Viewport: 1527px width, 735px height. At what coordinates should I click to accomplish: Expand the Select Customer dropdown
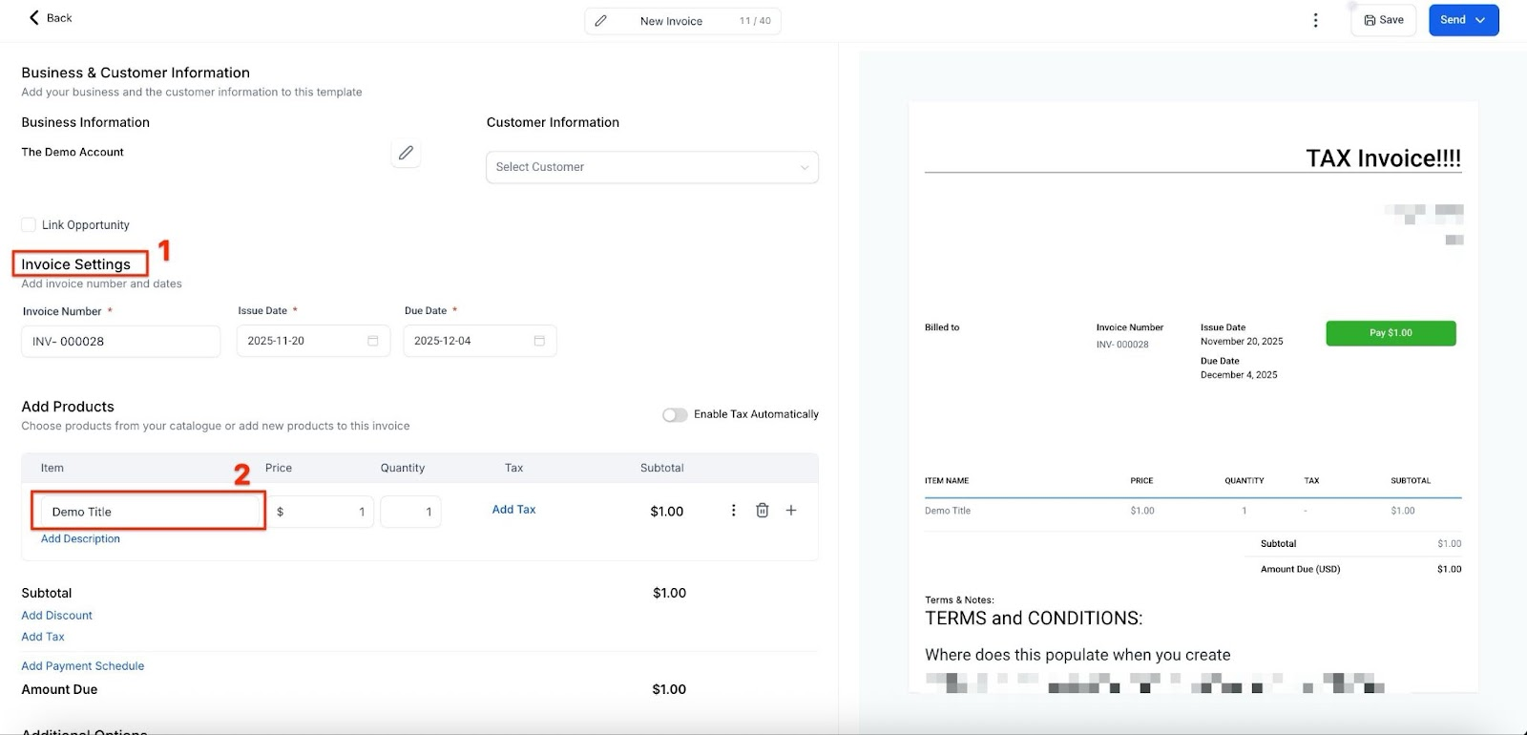[x=652, y=167]
